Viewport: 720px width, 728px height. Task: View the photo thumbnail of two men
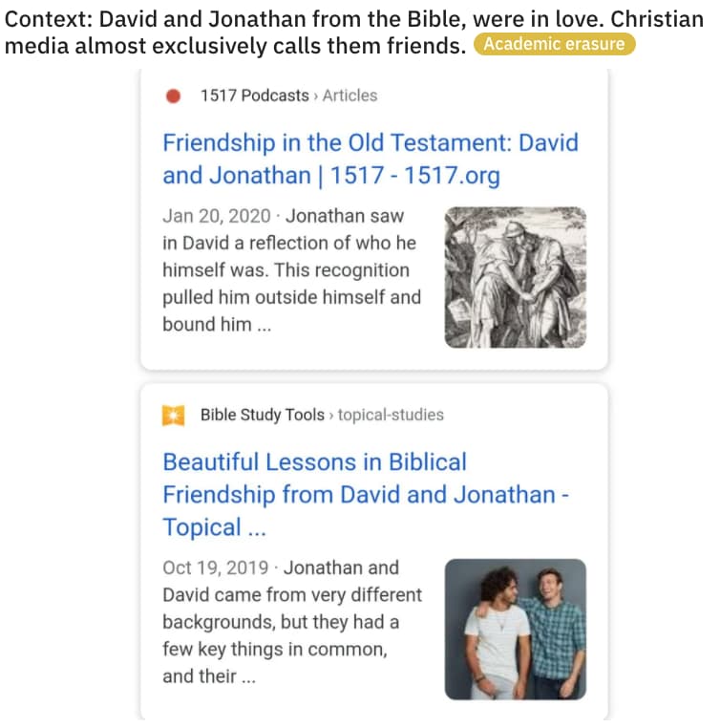click(516, 630)
